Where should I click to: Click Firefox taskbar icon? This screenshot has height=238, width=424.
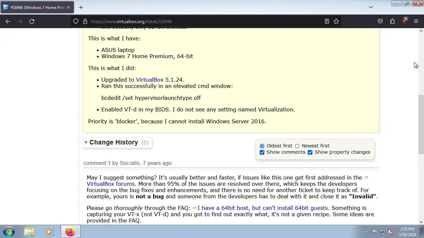(x=70, y=232)
